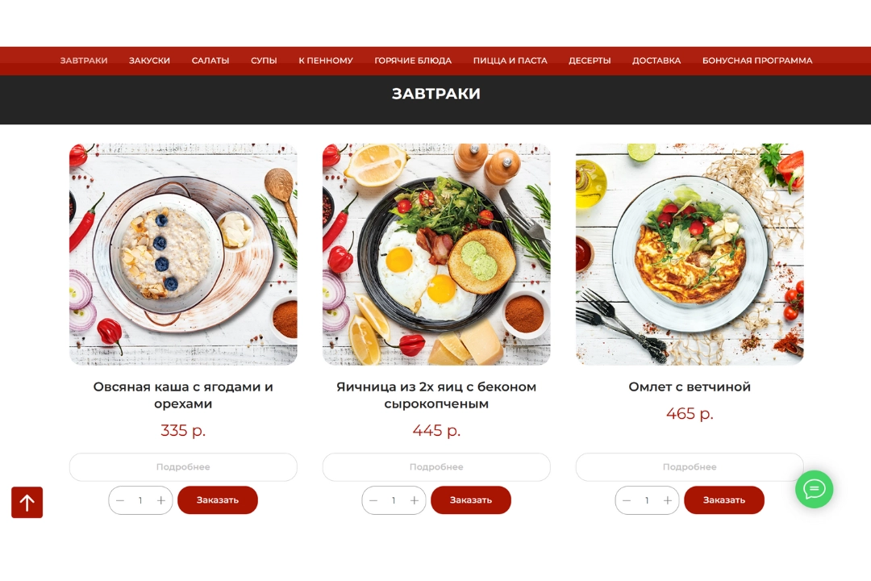Click plus icon for Омлет с ветчиной
This screenshot has width=871, height=581.
[x=668, y=500]
